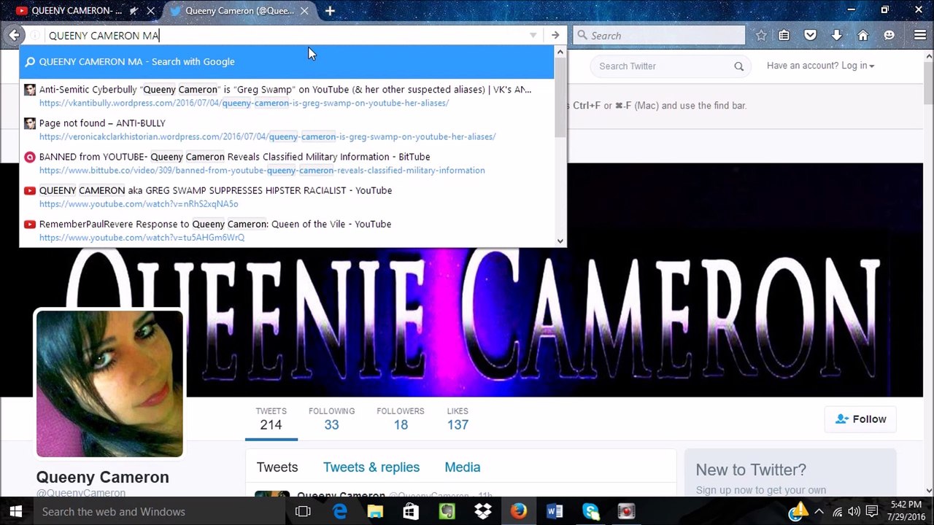The image size is (934, 525).
Task: View the 137 Likes count
Action: (458, 419)
